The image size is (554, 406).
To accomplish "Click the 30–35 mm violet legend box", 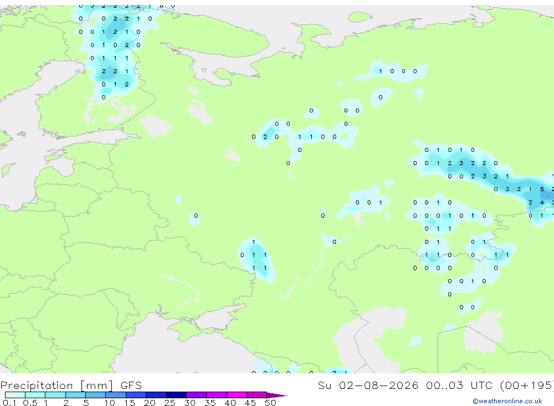I will click(197, 395).
